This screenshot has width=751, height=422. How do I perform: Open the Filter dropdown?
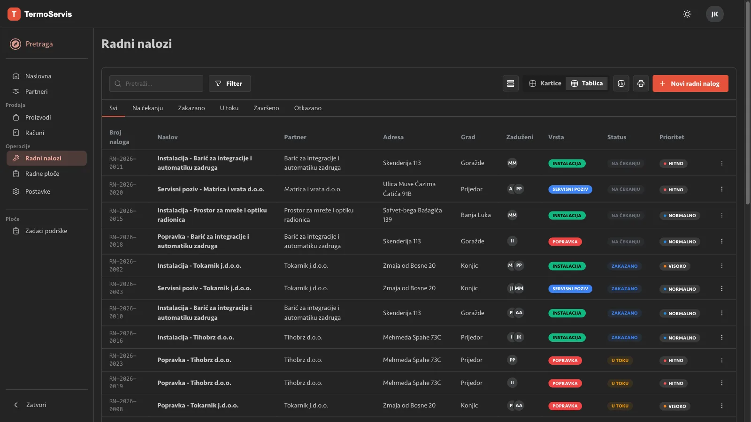point(230,83)
